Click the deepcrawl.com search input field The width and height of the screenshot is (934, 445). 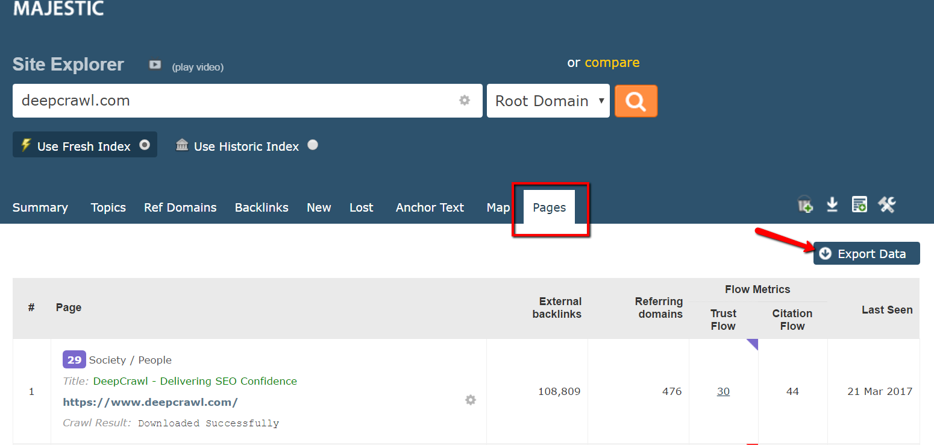coord(248,101)
